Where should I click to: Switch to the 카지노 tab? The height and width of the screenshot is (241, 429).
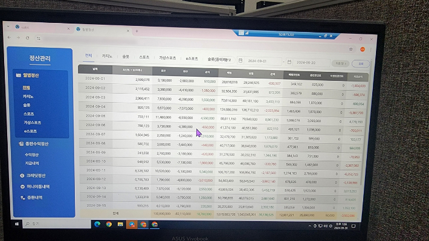pos(107,56)
